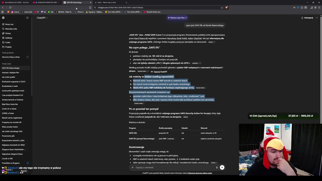Start a new chat with Nowy czat
The width and height of the screenshot is (322, 181).
[x=15, y=24]
